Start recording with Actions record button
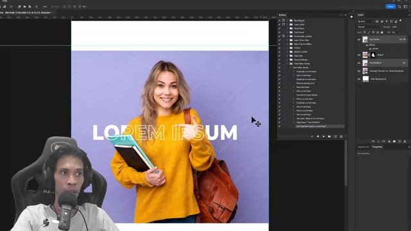 pyautogui.click(x=318, y=137)
